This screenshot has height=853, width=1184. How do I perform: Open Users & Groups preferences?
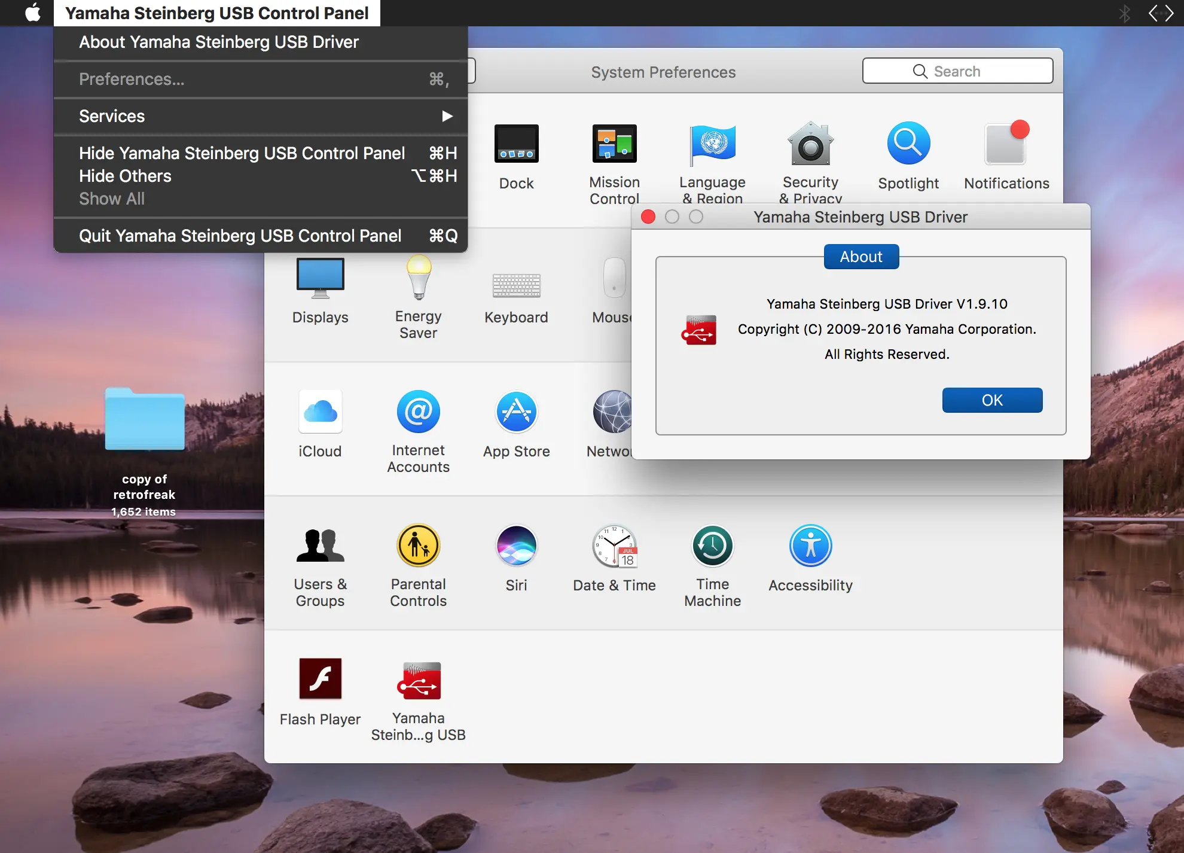click(x=321, y=546)
